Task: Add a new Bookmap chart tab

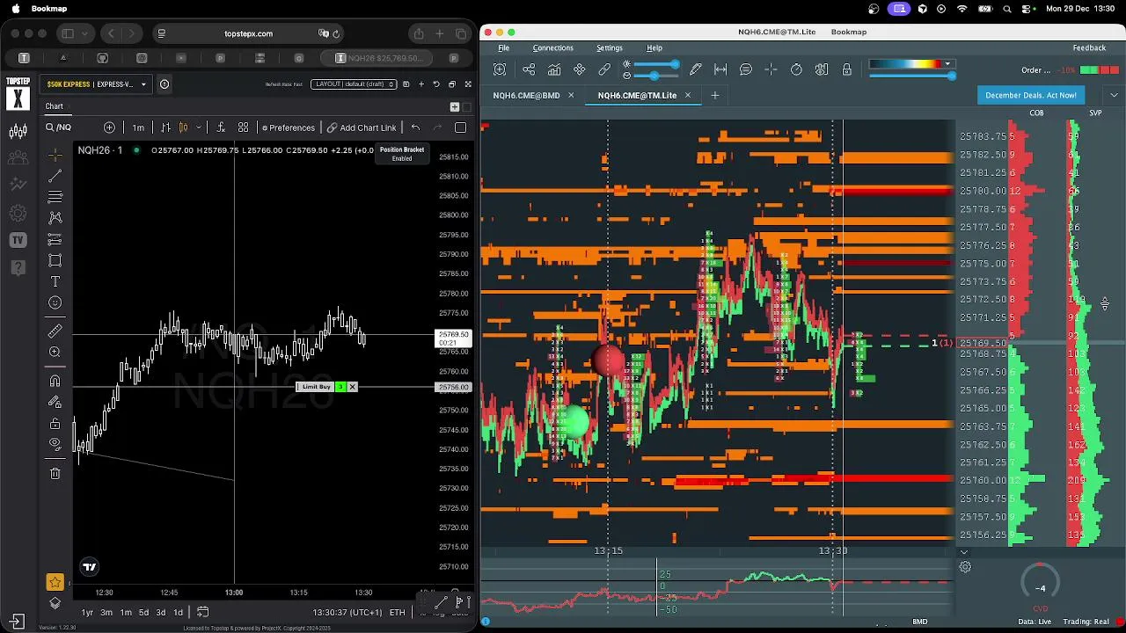Action: pos(714,95)
